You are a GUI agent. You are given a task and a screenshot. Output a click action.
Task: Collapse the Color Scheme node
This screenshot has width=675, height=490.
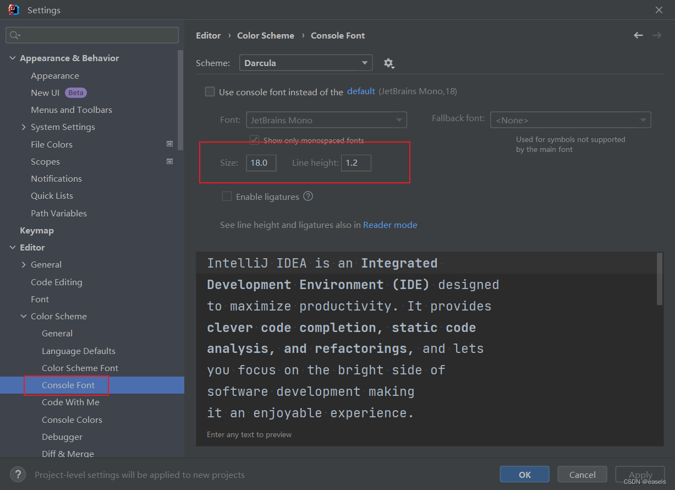click(24, 317)
